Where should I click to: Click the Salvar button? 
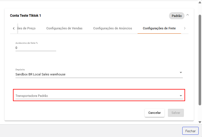coord(176,113)
